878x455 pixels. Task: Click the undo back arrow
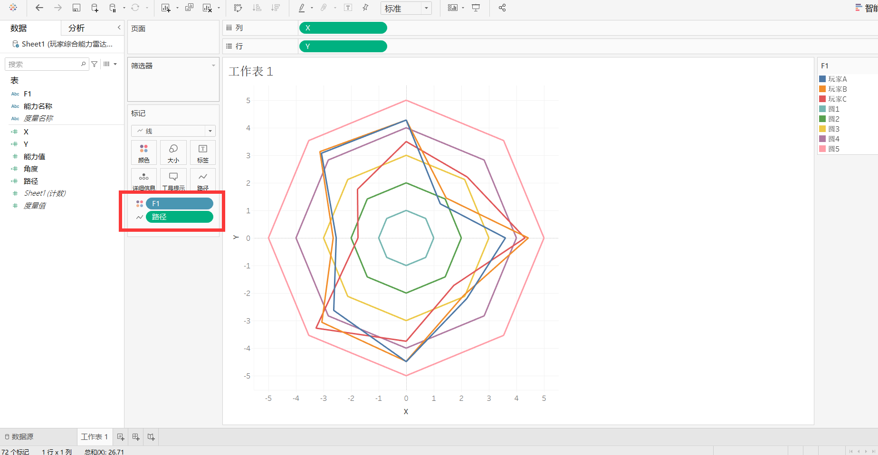click(x=39, y=8)
